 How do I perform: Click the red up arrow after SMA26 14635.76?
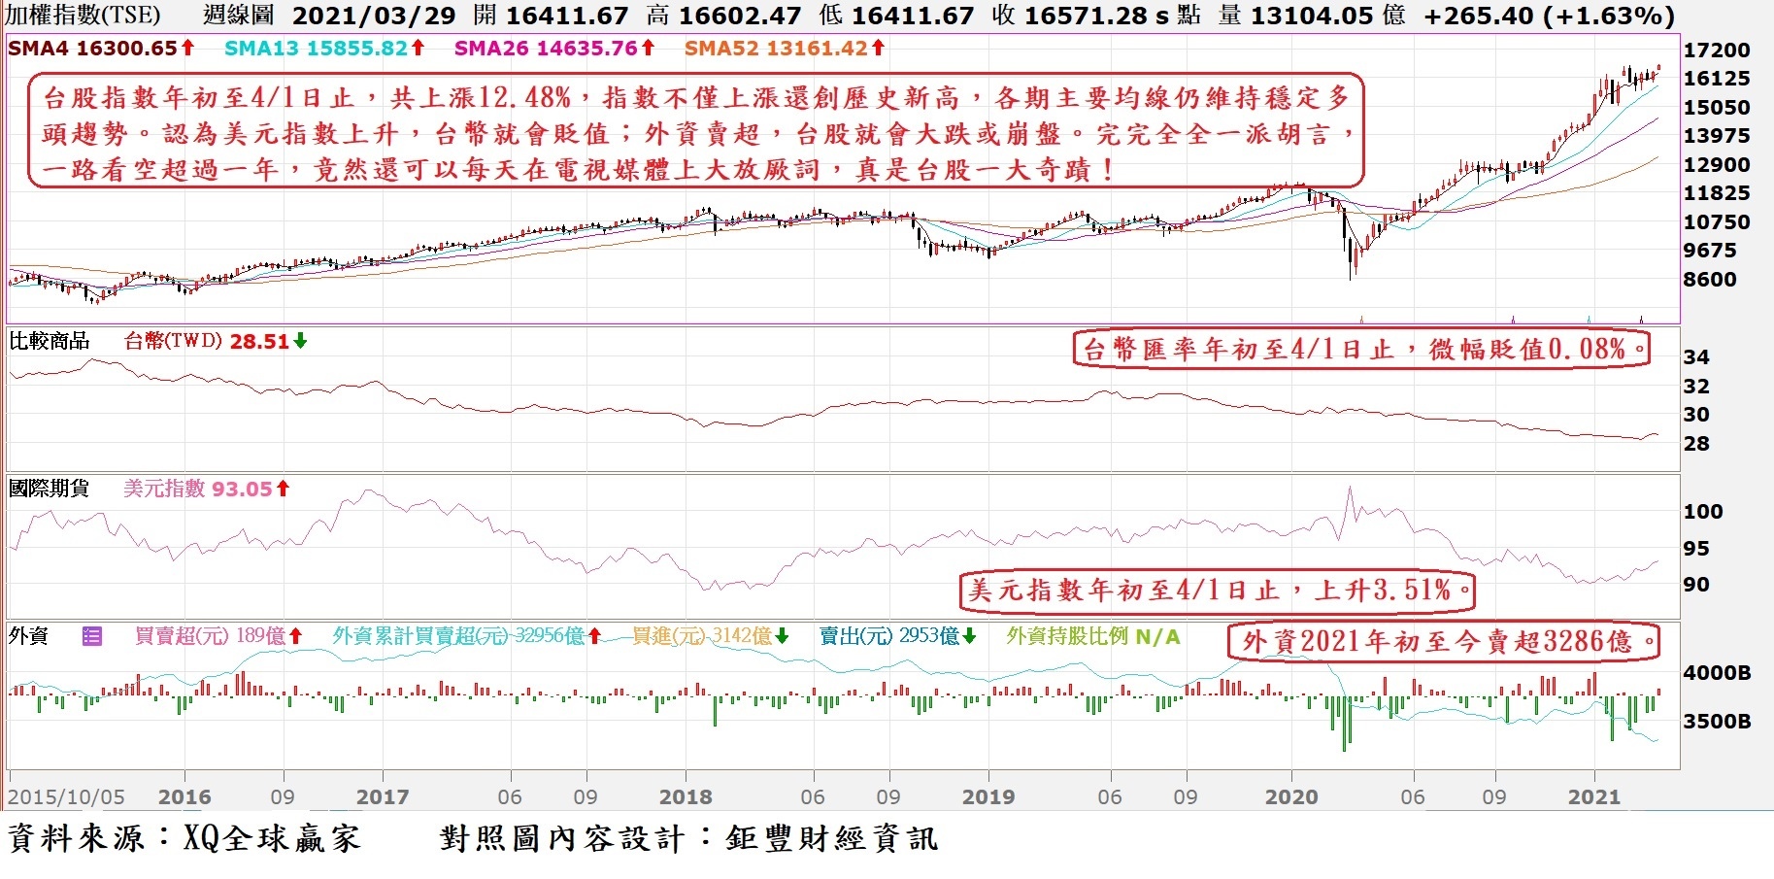pyautogui.click(x=648, y=48)
